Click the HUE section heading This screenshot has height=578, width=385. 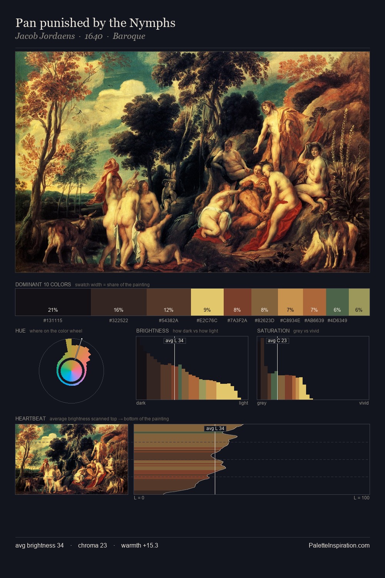(20, 331)
